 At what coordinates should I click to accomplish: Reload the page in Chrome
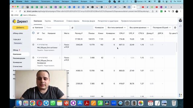click(x=20, y=11)
